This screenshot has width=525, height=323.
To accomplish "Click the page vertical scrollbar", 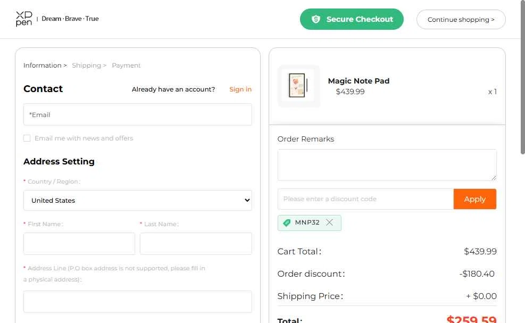I will tap(523, 77).
